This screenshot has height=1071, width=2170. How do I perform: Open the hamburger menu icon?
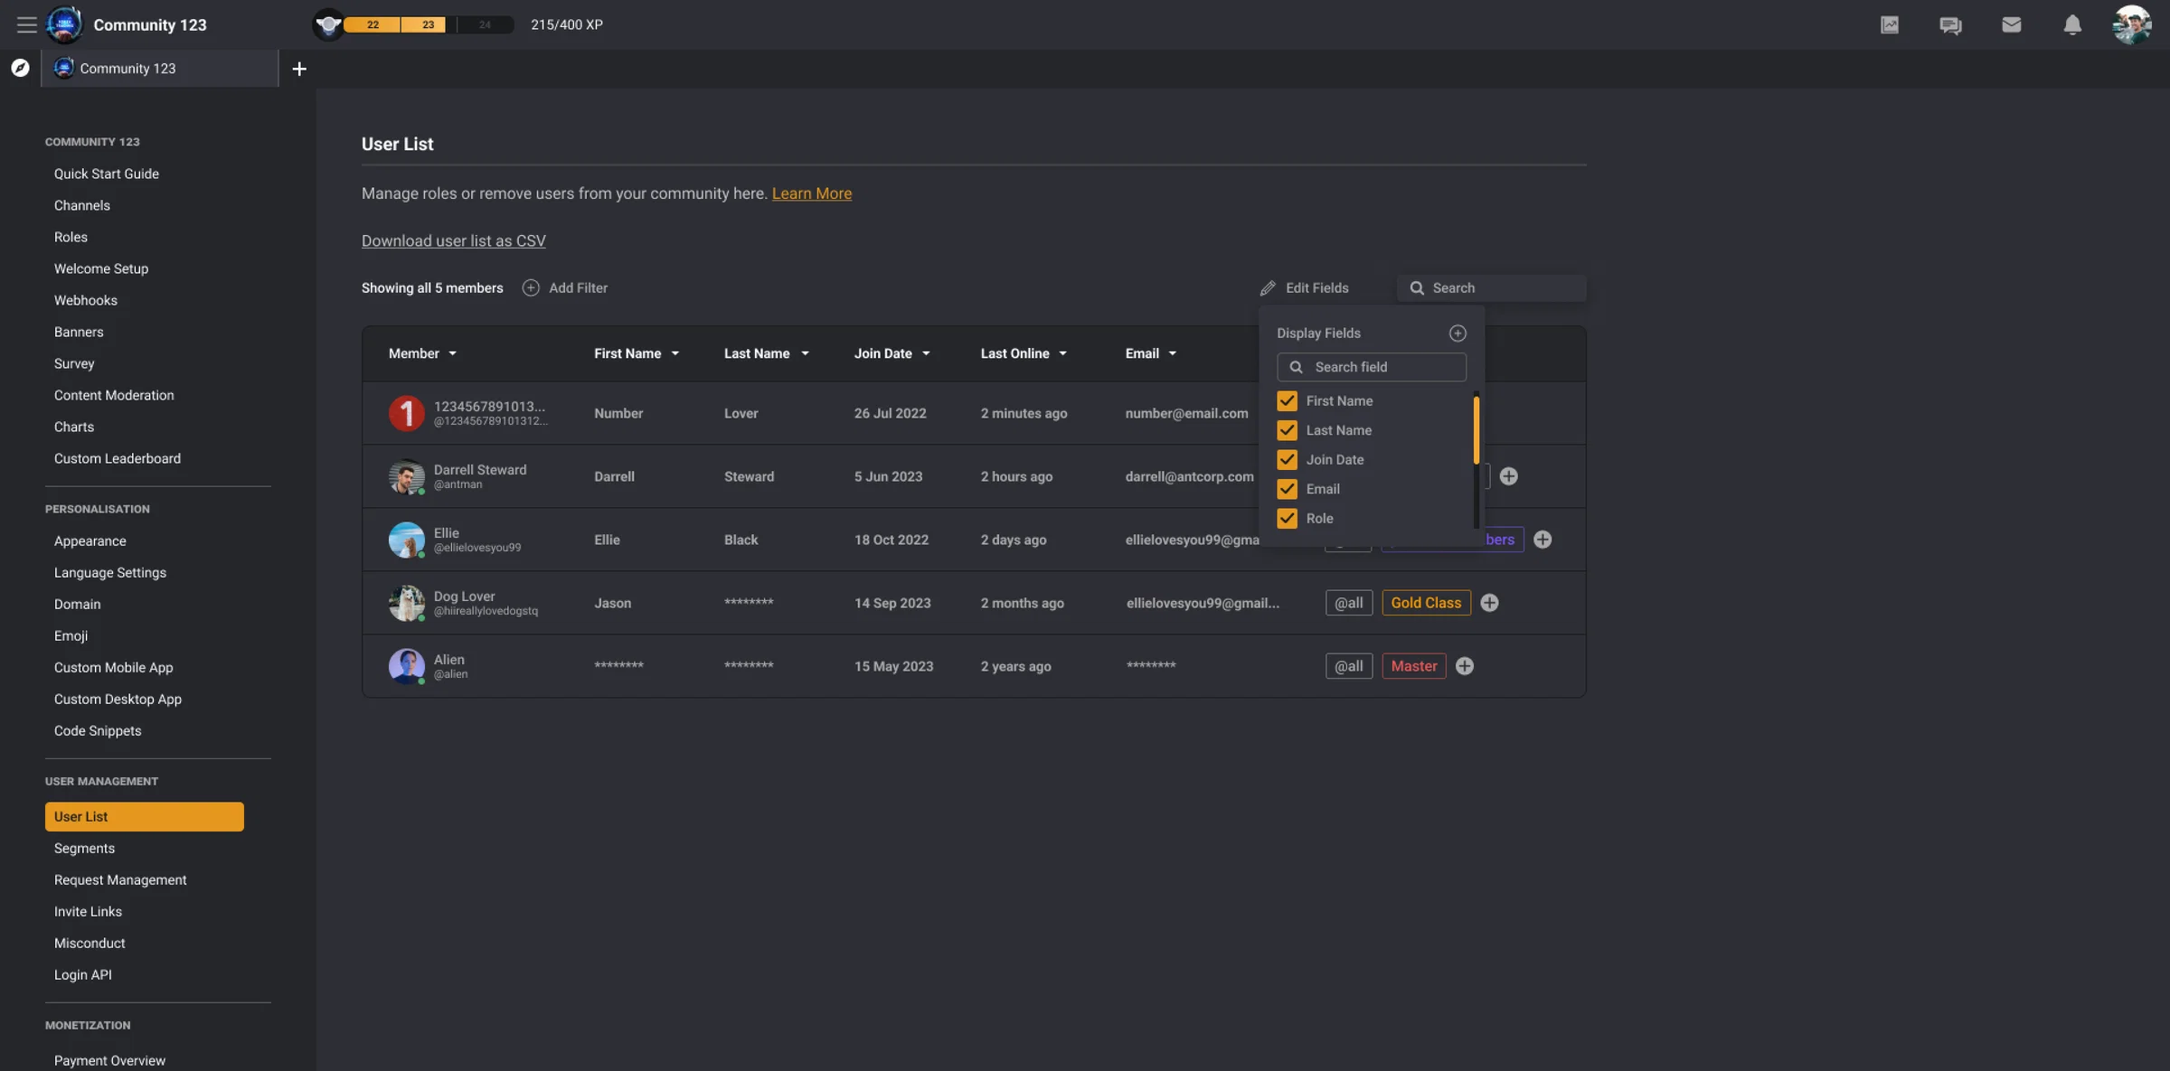pyautogui.click(x=26, y=24)
